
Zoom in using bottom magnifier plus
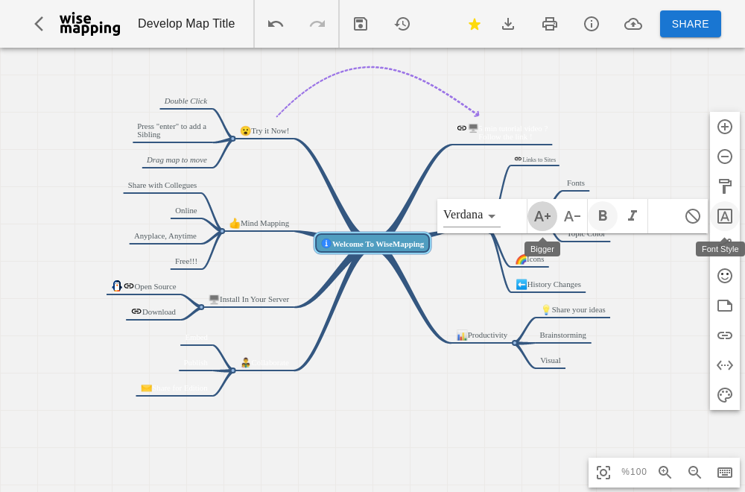(665, 472)
